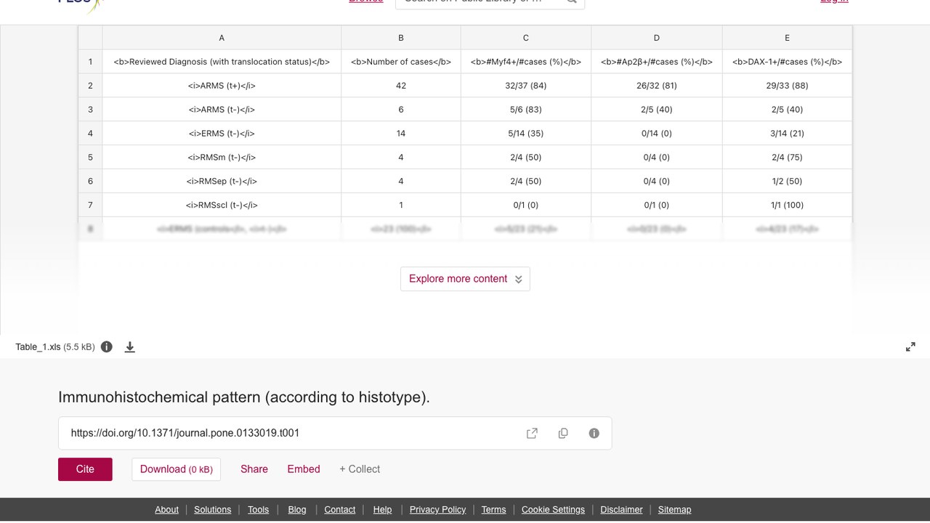Open the About footer link

point(166,510)
